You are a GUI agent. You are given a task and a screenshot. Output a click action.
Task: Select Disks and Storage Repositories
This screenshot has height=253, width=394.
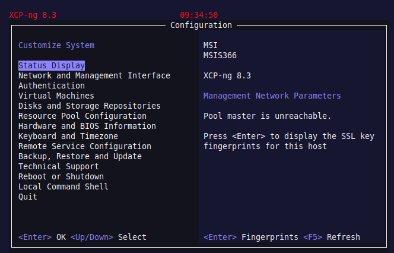point(90,106)
